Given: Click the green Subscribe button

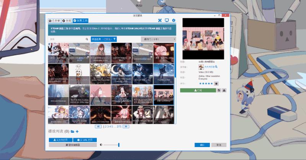Looking at the screenshot, I should [x=198, y=90].
